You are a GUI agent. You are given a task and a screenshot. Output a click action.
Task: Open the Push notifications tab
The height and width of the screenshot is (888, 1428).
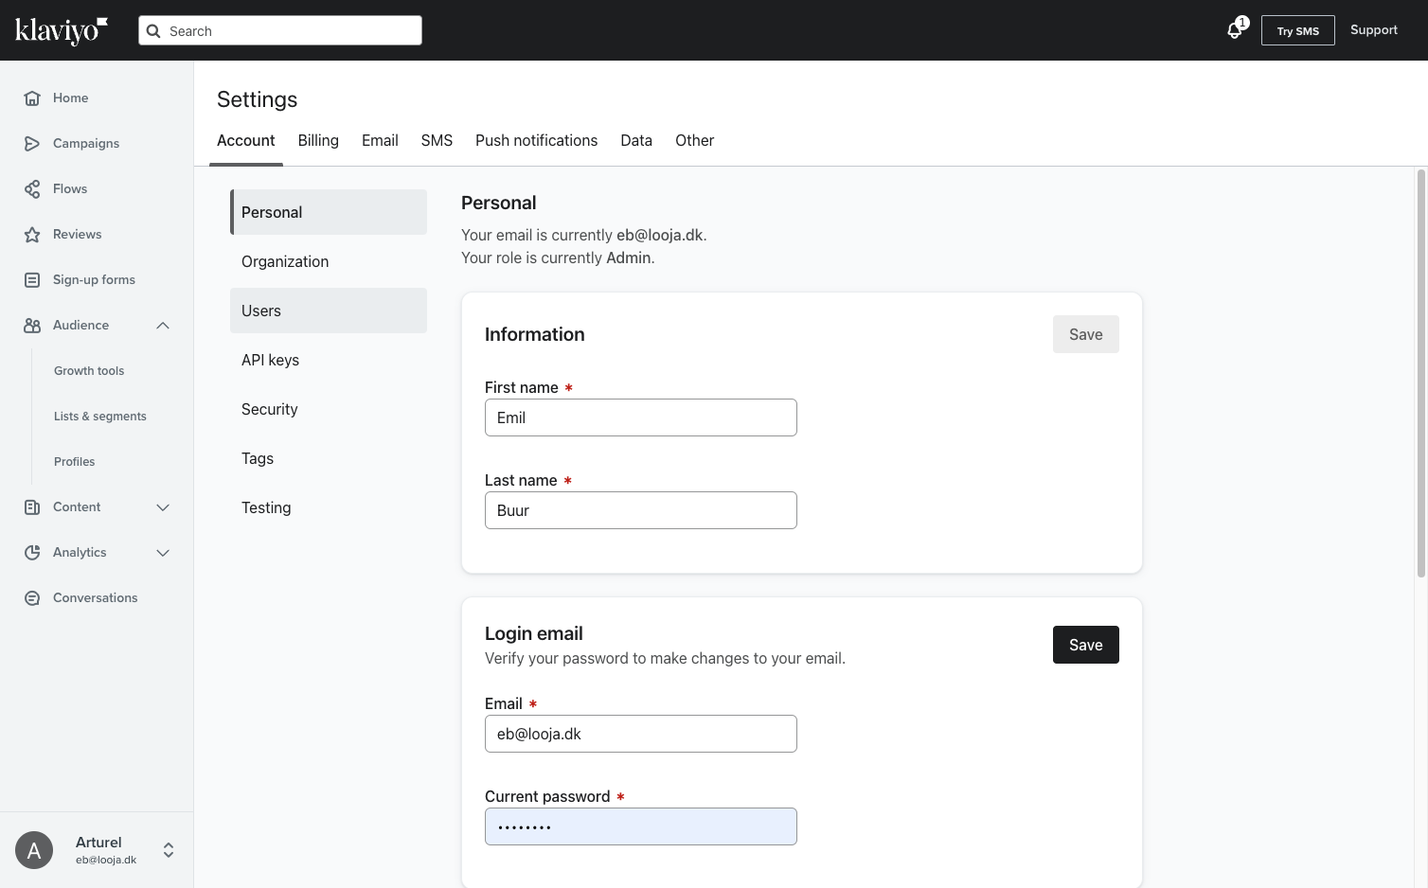pos(536,140)
